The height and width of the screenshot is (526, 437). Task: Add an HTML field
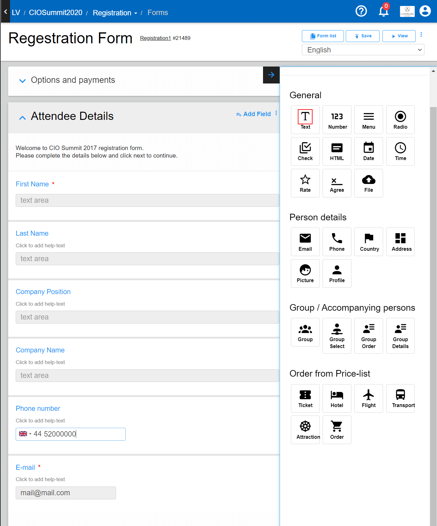point(337,151)
